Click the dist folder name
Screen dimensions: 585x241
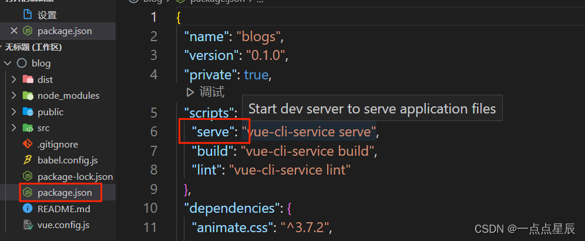(x=45, y=79)
